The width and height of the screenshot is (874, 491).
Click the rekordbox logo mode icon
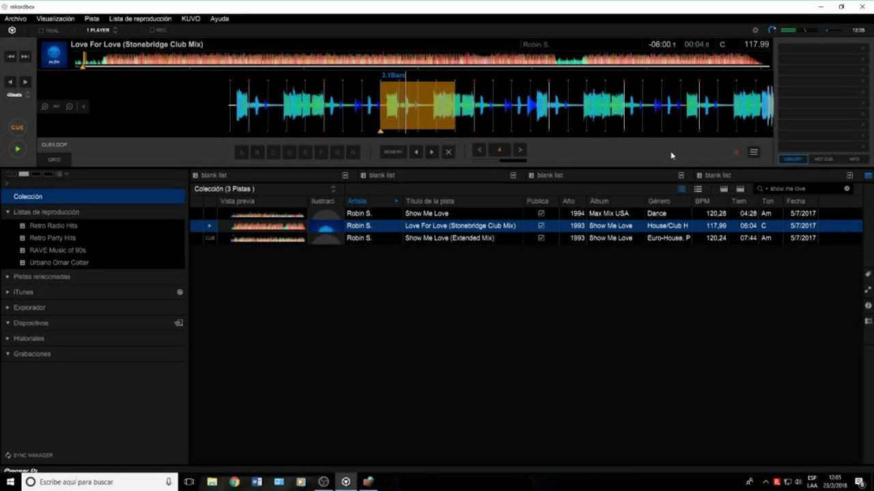(x=12, y=30)
